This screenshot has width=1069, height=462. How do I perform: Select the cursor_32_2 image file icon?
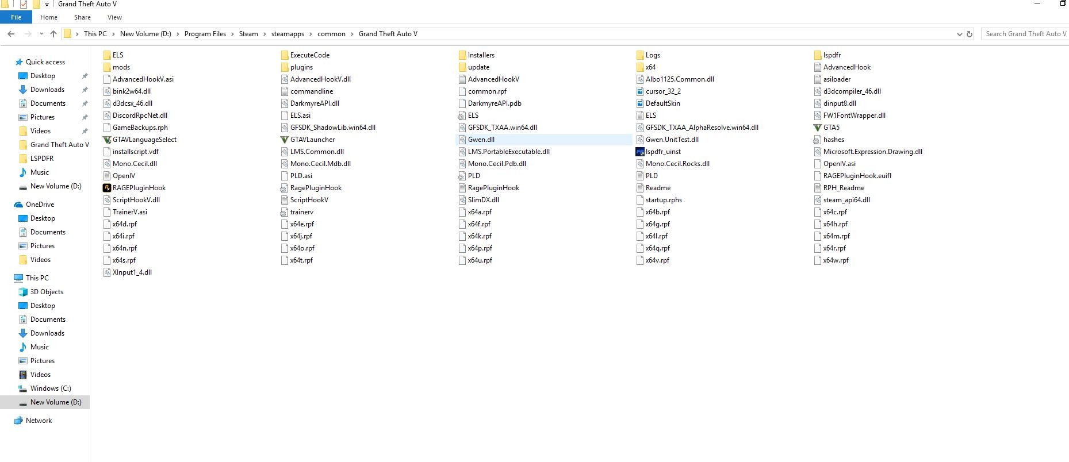click(639, 91)
